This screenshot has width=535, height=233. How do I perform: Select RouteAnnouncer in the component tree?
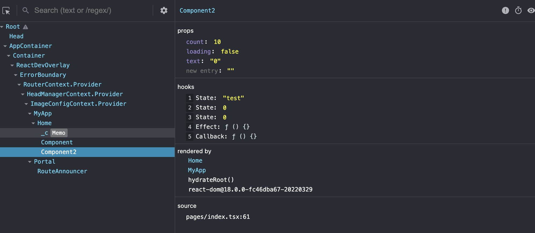tap(62, 171)
